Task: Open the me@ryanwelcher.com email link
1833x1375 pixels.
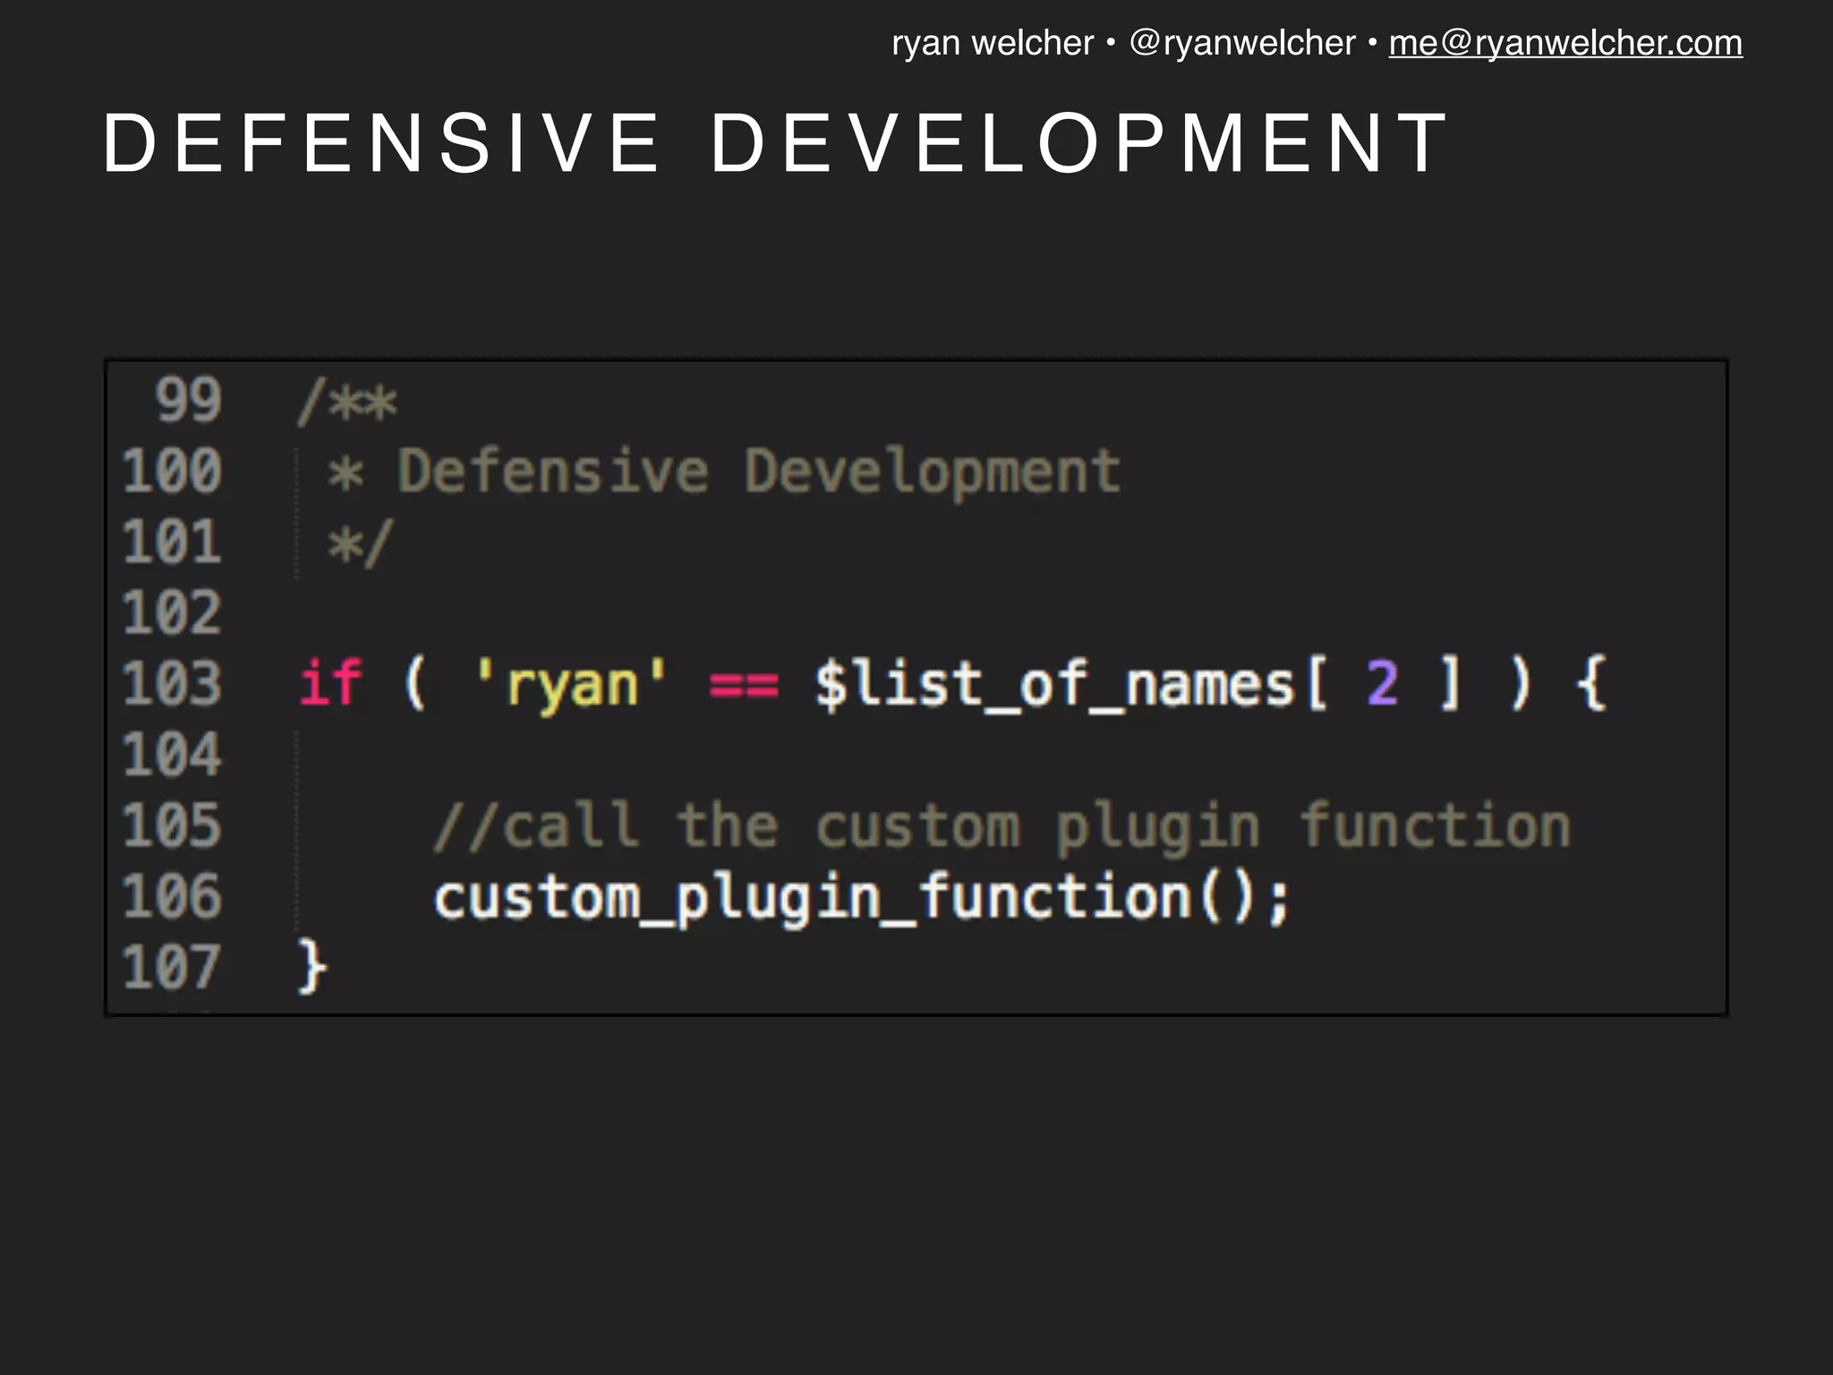Action: (1565, 43)
